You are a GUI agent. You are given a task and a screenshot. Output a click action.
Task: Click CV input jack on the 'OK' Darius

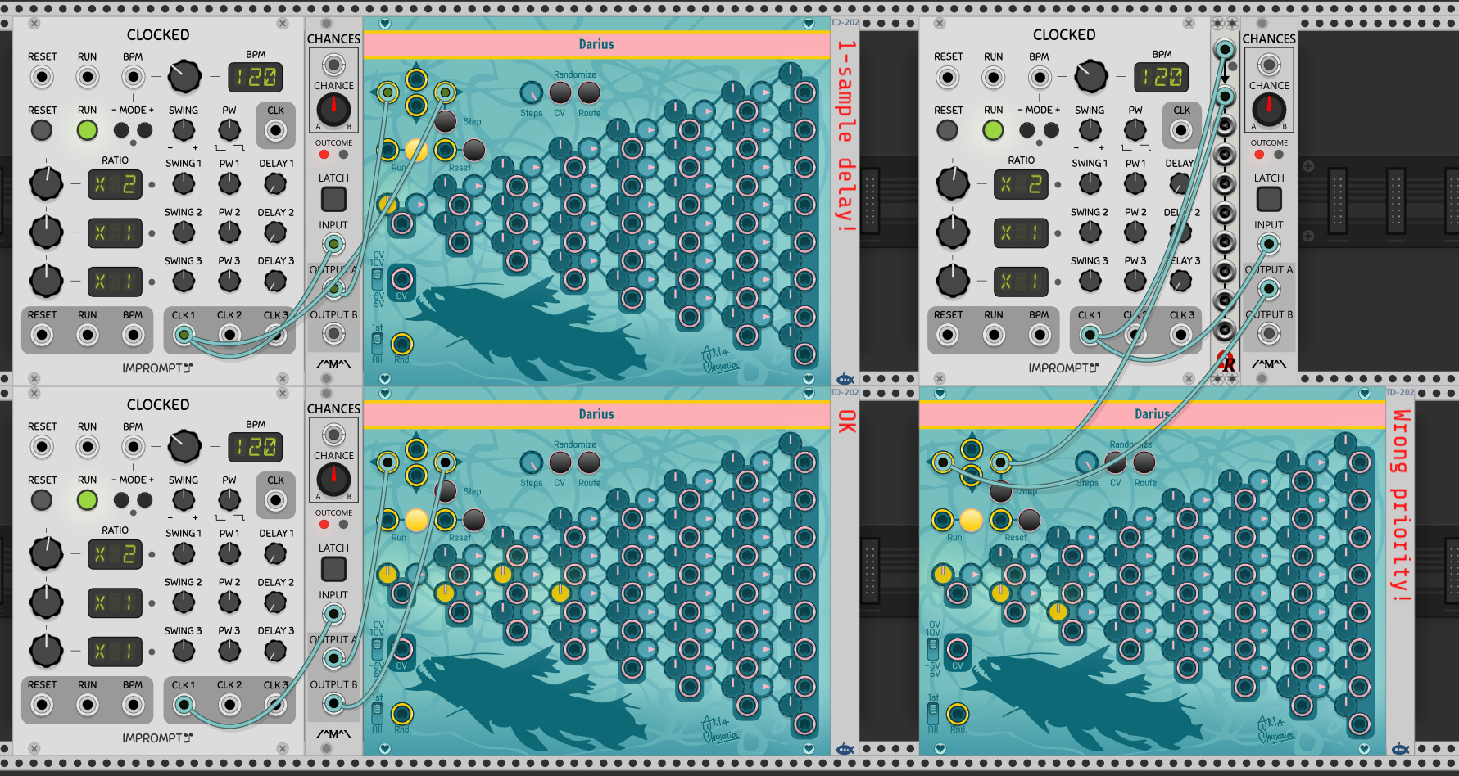pyautogui.click(x=401, y=649)
